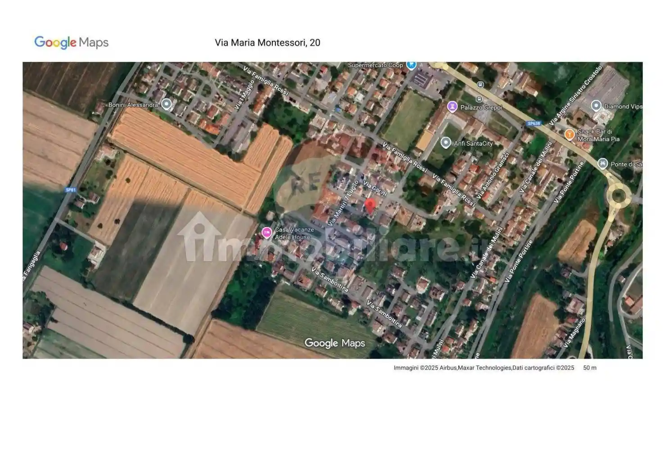Select the Anfi SantaCity gray marker
The height and width of the screenshot is (472, 669).
446,142
